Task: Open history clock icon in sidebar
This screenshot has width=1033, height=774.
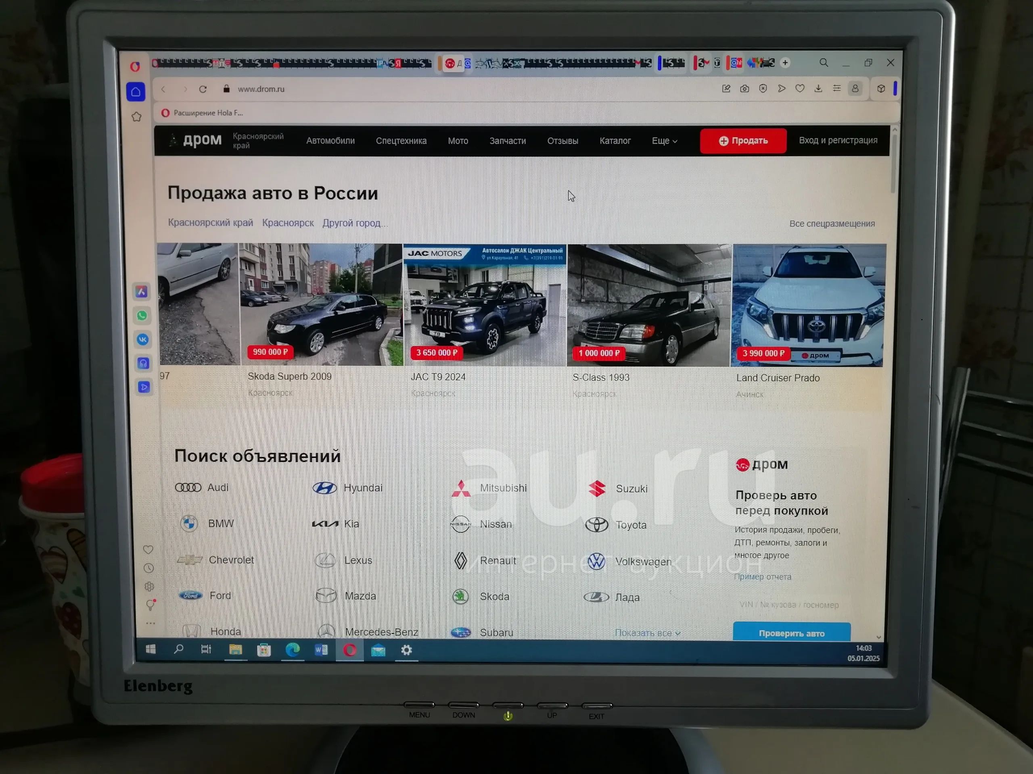Action: (148, 568)
